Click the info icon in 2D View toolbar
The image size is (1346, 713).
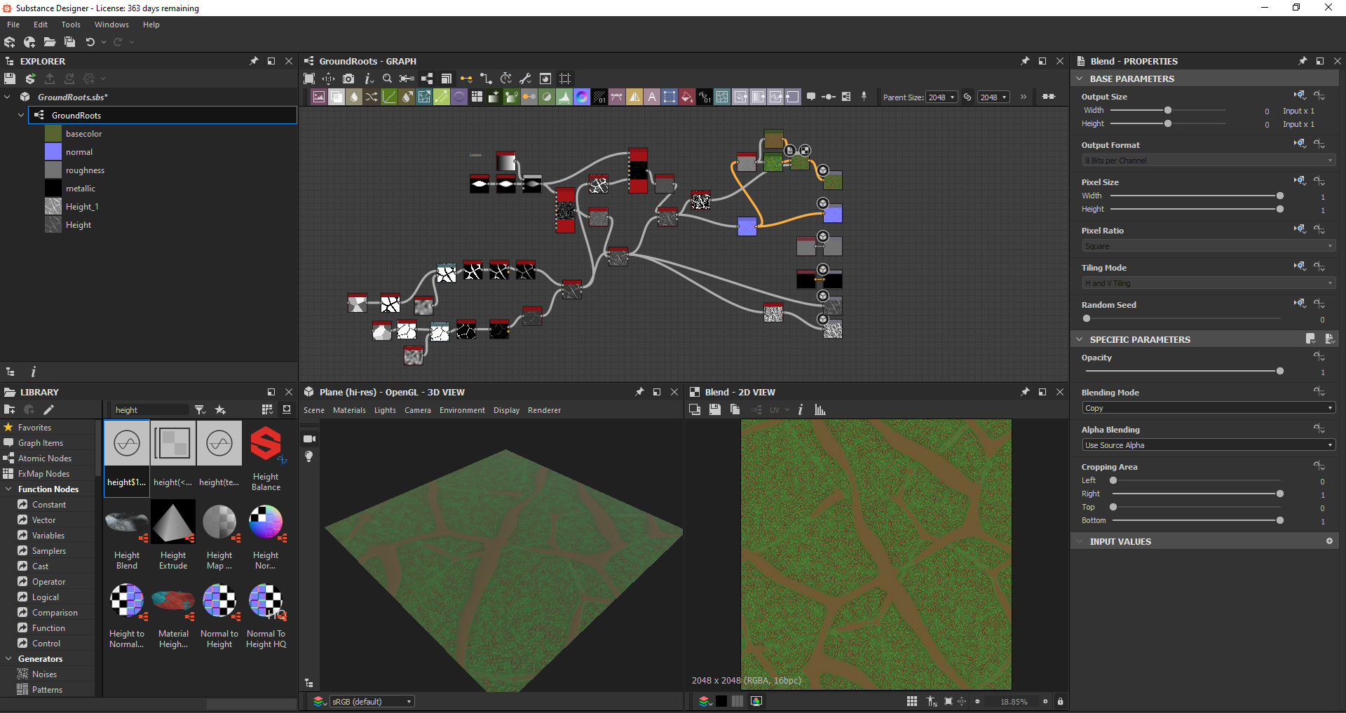coord(801,410)
